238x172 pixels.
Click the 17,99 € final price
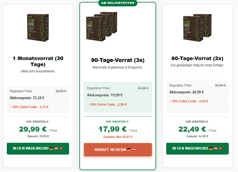point(112,129)
